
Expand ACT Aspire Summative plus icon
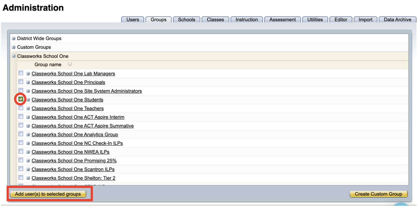tap(28, 126)
